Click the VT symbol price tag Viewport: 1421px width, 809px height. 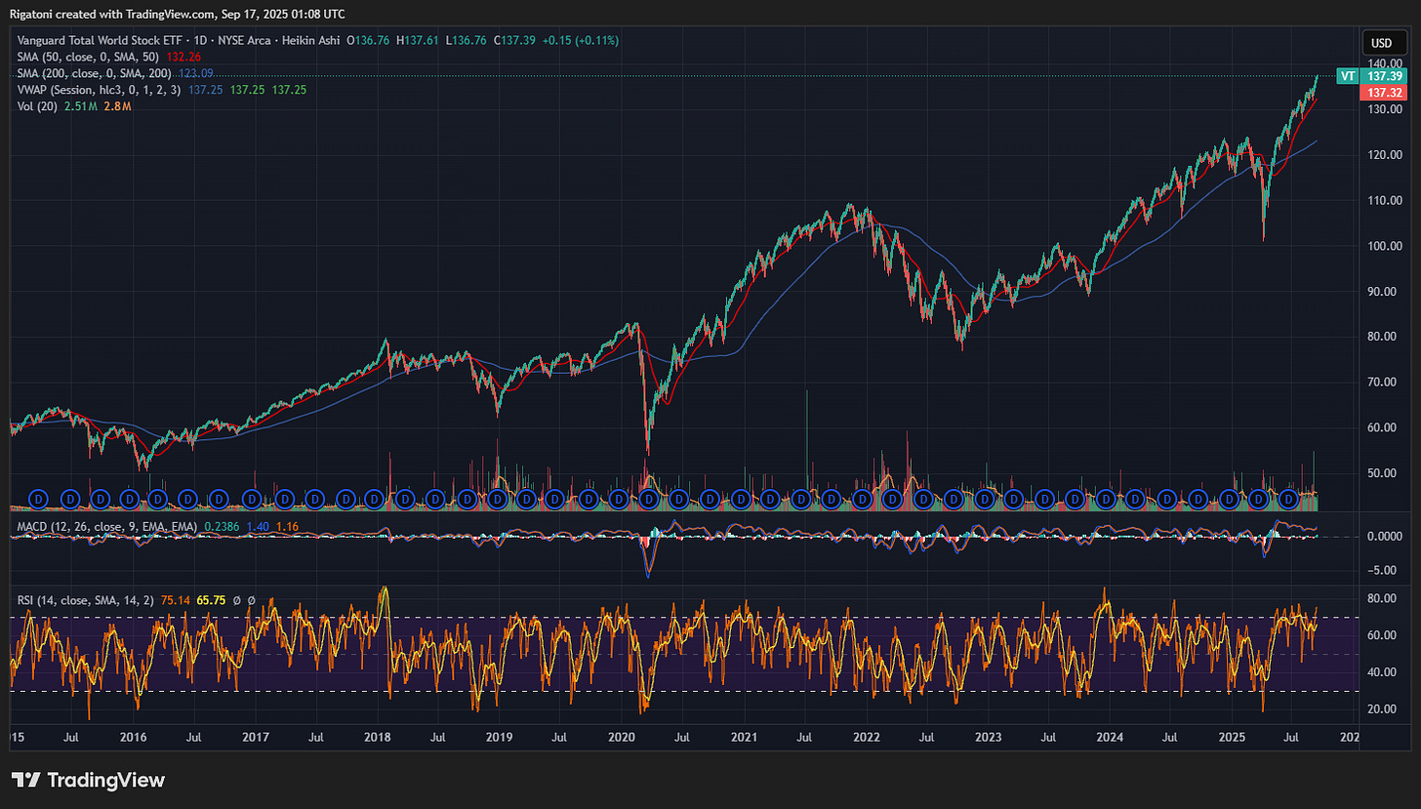(1347, 75)
